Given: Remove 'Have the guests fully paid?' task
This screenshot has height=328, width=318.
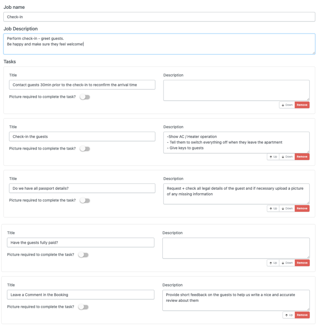Looking at the screenshot, I should click(302, 263).
